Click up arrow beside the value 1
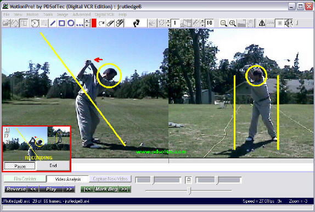Screen dimensions: 315x212 pyautogui.click(x=168, y=21)
